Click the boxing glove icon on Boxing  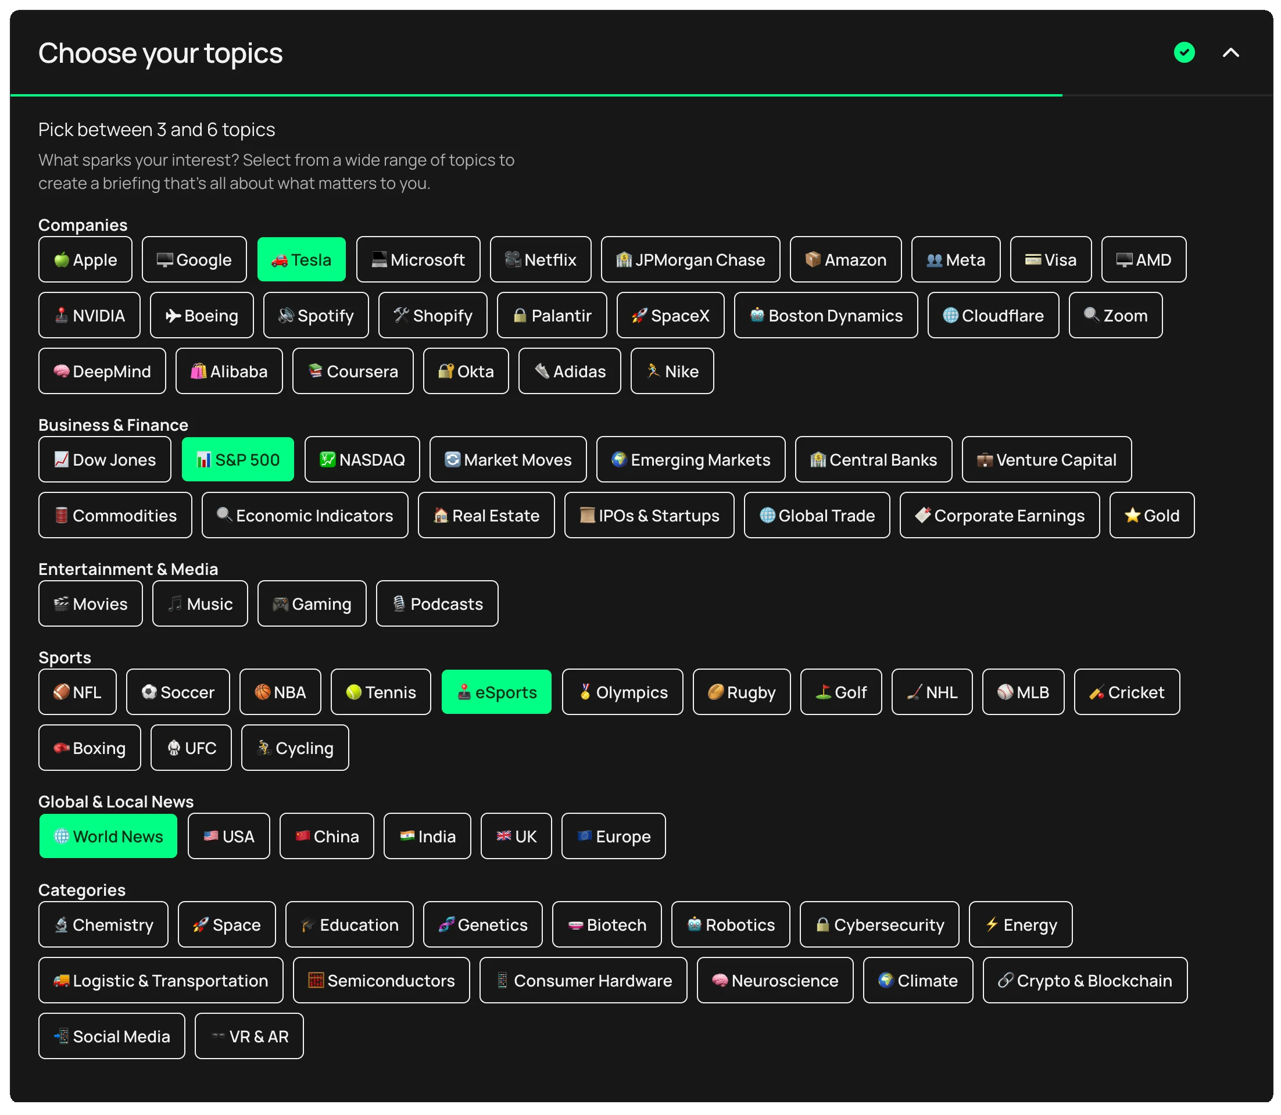pos(61,748)
